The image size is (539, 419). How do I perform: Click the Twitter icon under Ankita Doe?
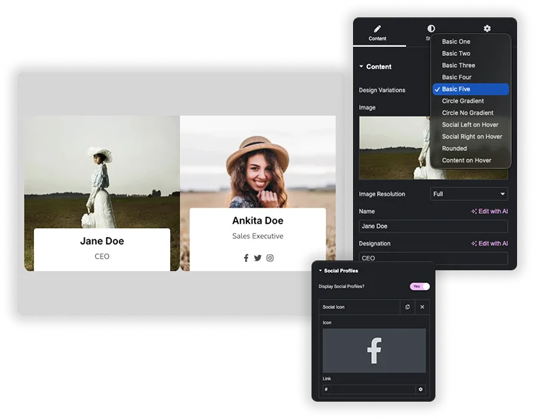258,258
